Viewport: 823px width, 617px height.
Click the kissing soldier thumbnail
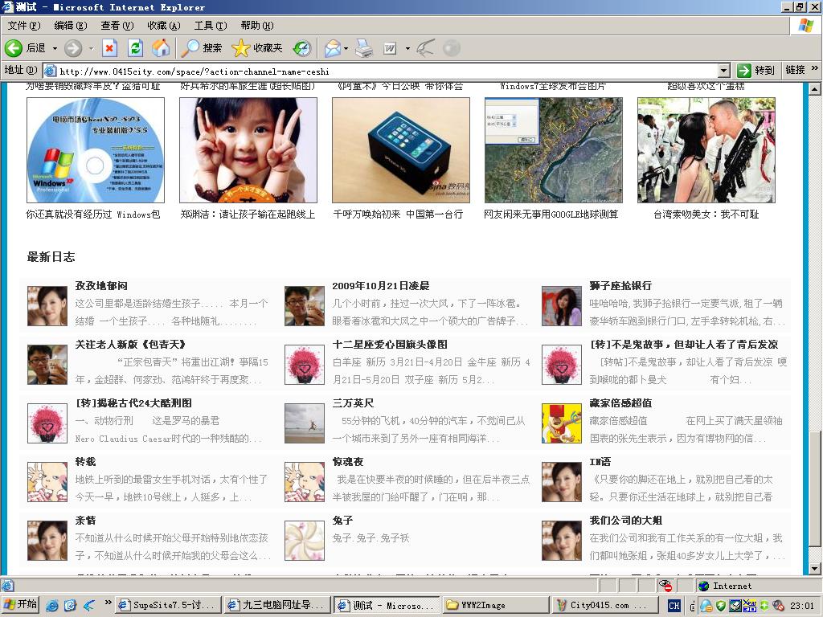(706, 150)
